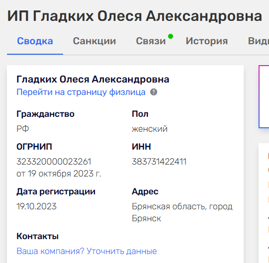Click the 'Пол' label
The width and height of the screenshot is (269, 263).
click(x=140, y=114)
